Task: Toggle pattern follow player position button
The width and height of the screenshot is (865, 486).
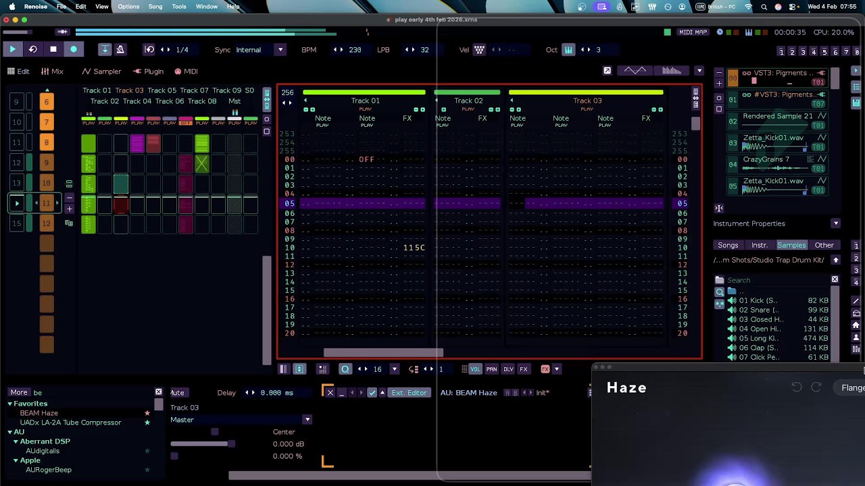Action: coord(105,49)
